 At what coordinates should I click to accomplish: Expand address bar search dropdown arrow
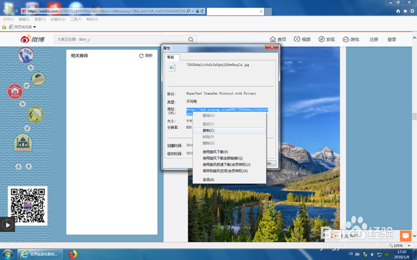(193, 11)
